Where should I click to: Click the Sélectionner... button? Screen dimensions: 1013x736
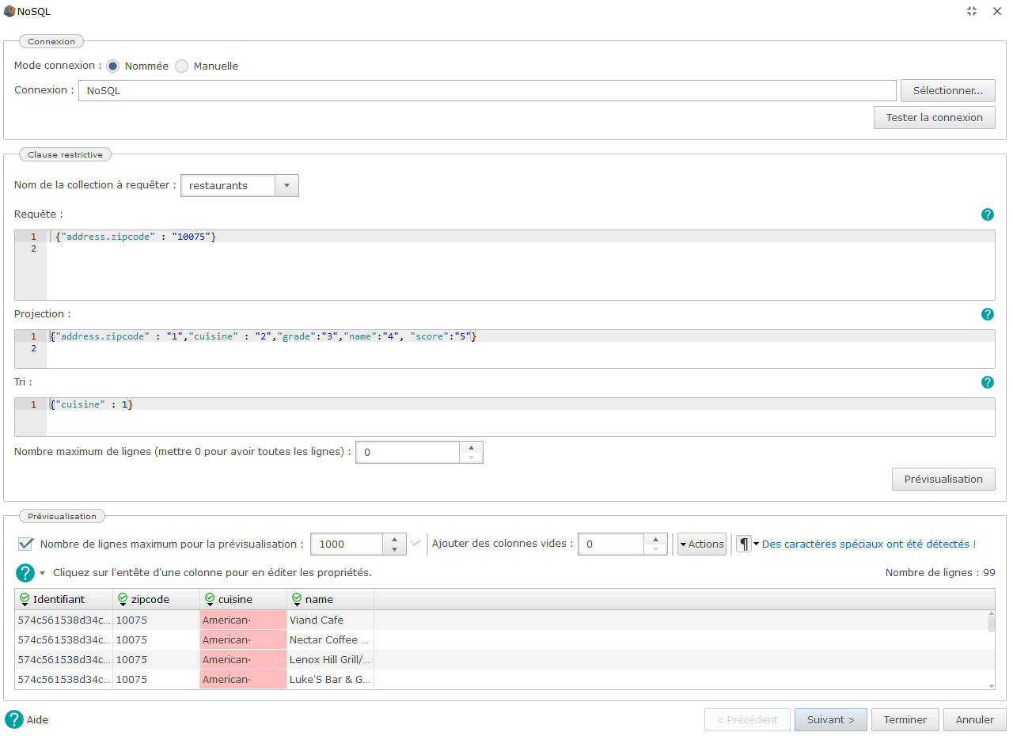click(948, 90)
